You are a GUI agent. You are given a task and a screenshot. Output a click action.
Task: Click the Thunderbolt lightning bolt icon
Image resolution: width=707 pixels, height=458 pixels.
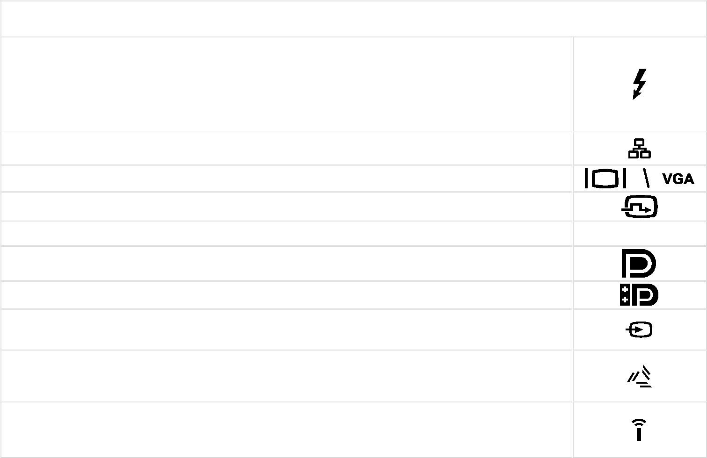click(639, 84)
